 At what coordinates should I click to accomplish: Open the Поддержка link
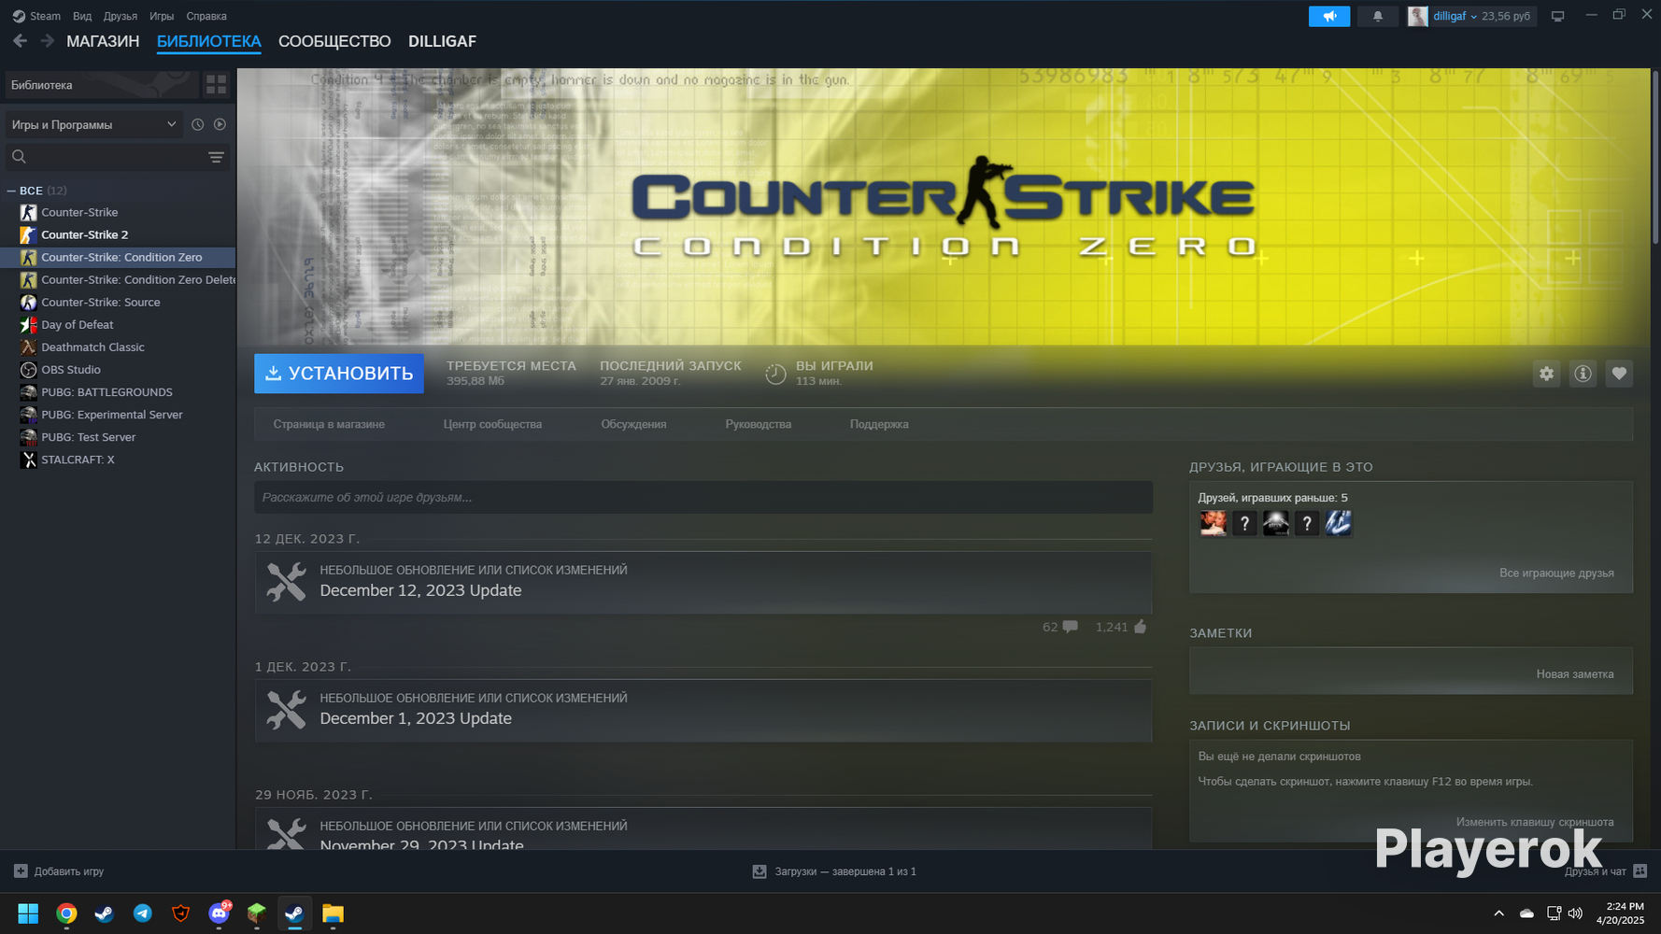(879, 424)
